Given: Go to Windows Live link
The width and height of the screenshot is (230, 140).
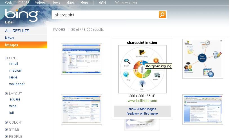Looking at the screenshot, I should 126,3.
